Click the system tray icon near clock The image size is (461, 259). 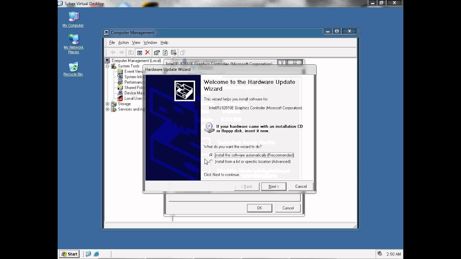[380, 254]
